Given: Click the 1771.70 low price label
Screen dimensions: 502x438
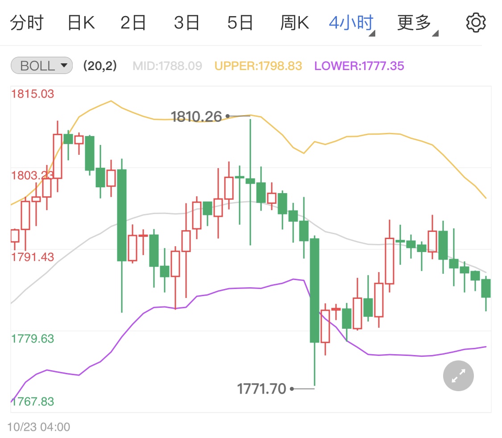Looking at the screenshot, I should pos(261,389).
